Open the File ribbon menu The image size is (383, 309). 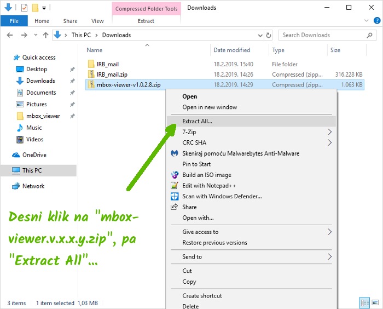click(14, 21)
